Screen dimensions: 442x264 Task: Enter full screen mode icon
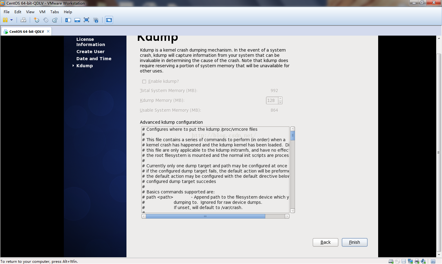[87, 20]
